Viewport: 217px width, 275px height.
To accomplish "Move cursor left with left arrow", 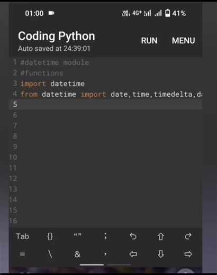I will [x=133, y=254].
